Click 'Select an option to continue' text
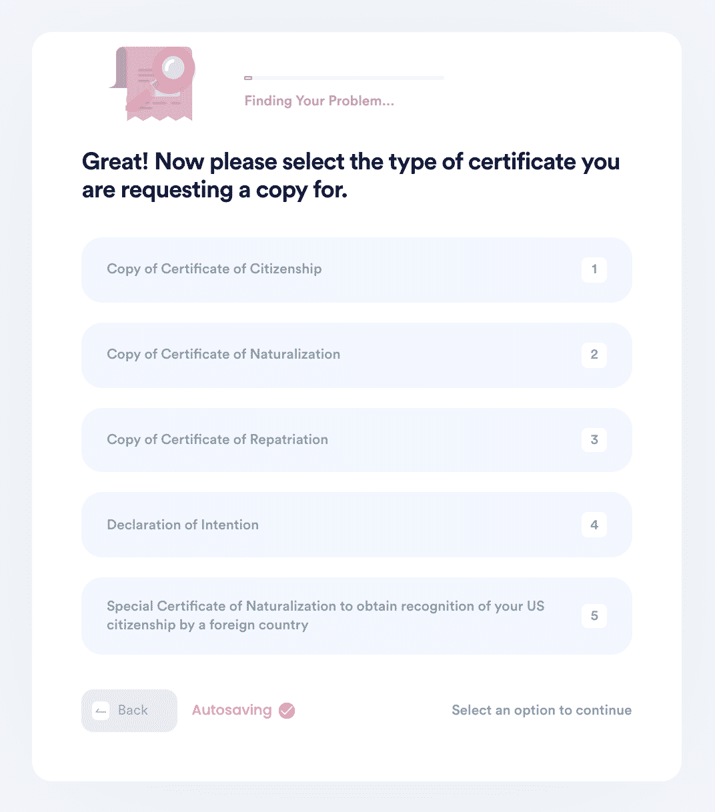Image resolution: width=715 pixels, height=812 pixels. coord(542,711)
